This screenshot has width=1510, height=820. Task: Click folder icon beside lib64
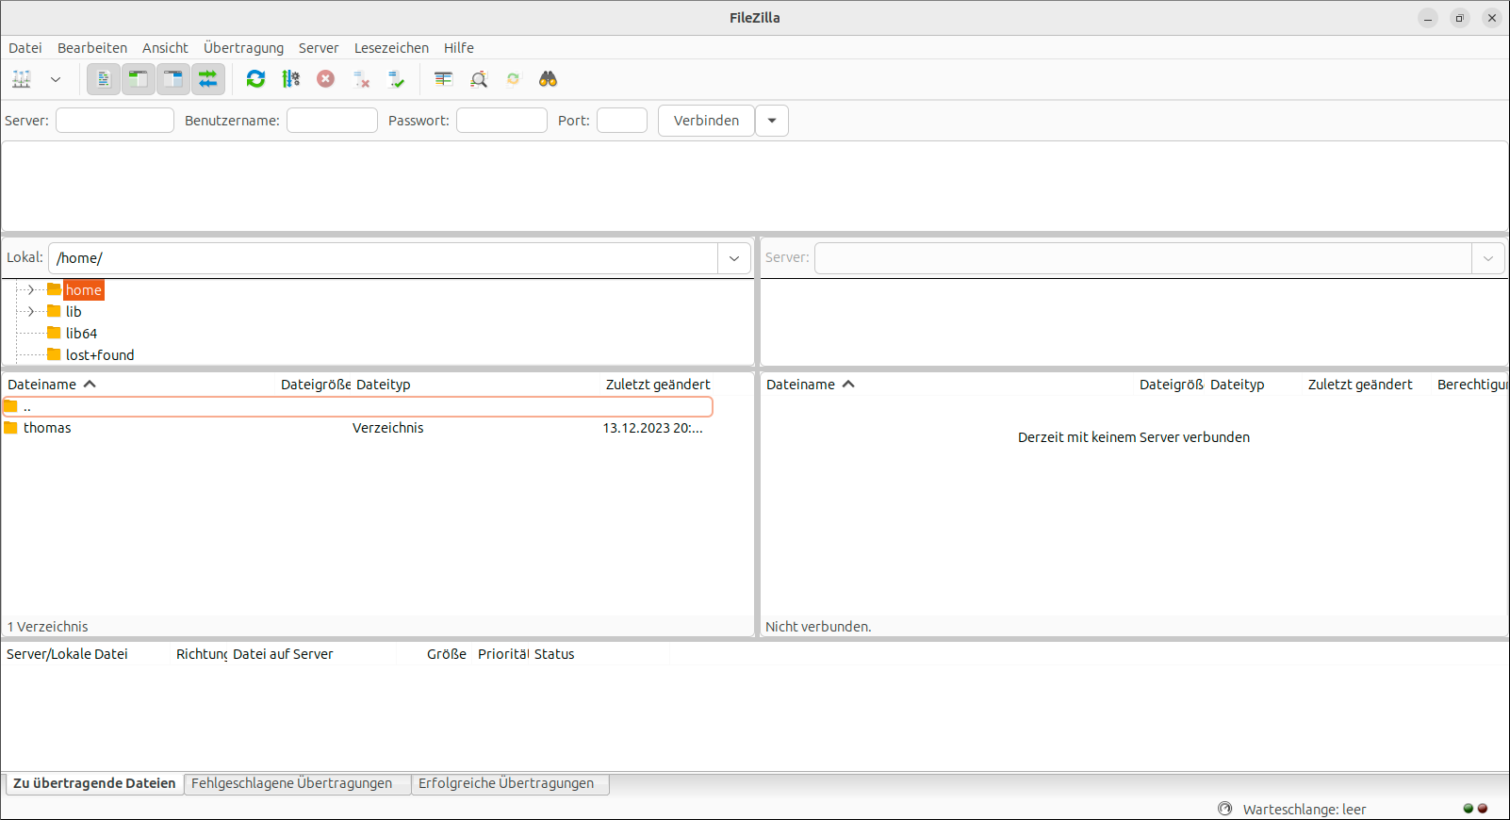coord(54,333)
